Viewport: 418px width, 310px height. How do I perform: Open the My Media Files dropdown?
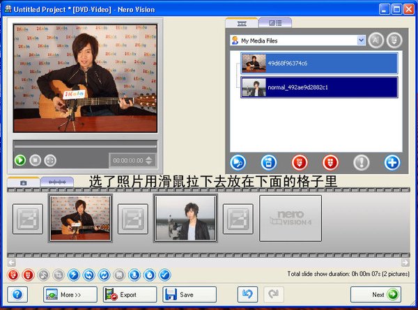click(361, 40)
